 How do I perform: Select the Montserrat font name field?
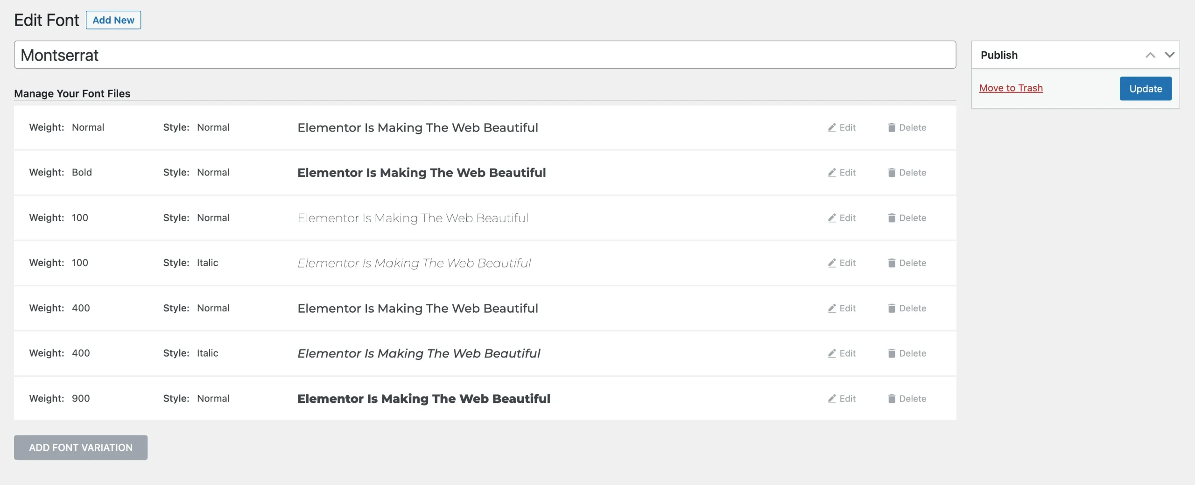485,55
